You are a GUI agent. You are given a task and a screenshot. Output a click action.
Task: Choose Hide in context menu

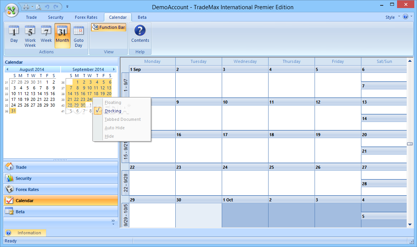tap(122, 137)
